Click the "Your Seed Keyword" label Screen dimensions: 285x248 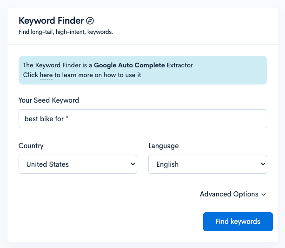[x=49, y=100]
